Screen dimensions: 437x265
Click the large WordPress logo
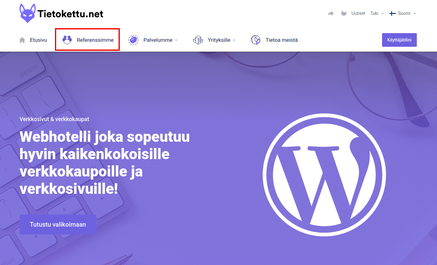coord(324,175)
